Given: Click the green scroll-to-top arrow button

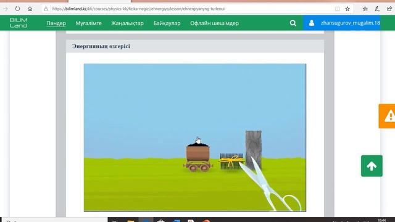Looking at the screenshot, I should (372, 166).
